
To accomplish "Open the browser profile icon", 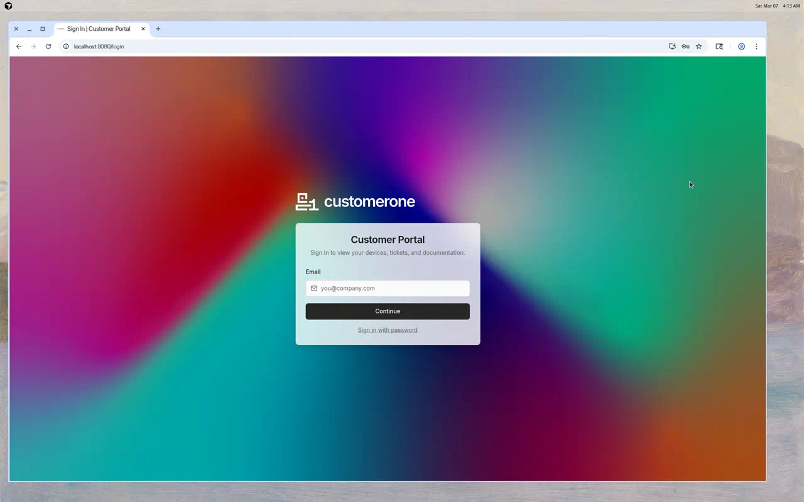I will 741,46.
